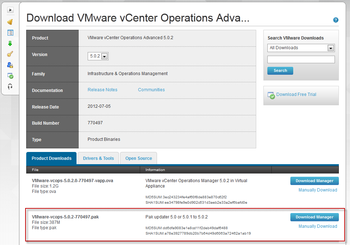
Task: Click the 'Product' row label
Action: tap(40, 38)
